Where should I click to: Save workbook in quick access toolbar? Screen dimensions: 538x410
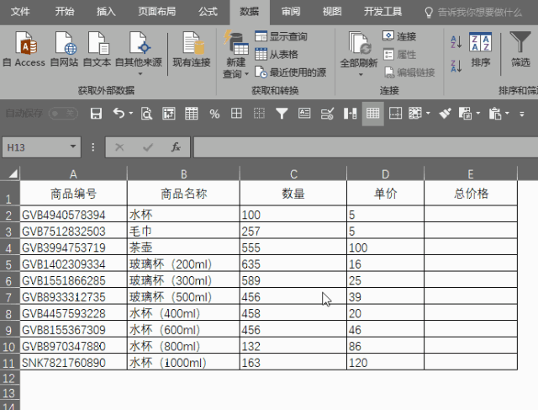pyautogui.click(x=96, y=114)
